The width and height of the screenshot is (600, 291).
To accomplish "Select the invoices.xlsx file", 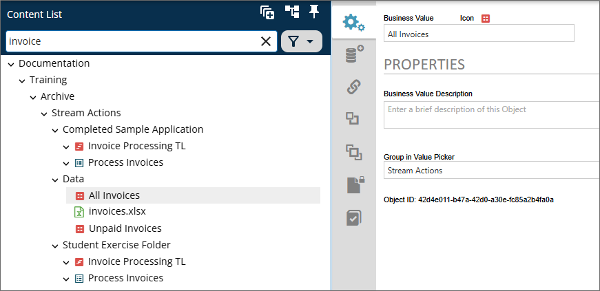I will (x=117, y=212).
